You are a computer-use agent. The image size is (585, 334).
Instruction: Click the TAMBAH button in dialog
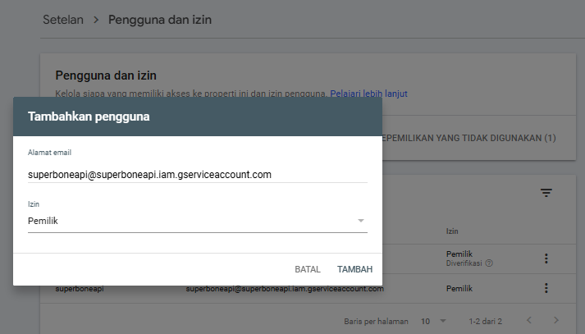coord(354,269)
